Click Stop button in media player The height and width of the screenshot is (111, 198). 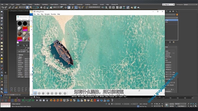point(43,93)
